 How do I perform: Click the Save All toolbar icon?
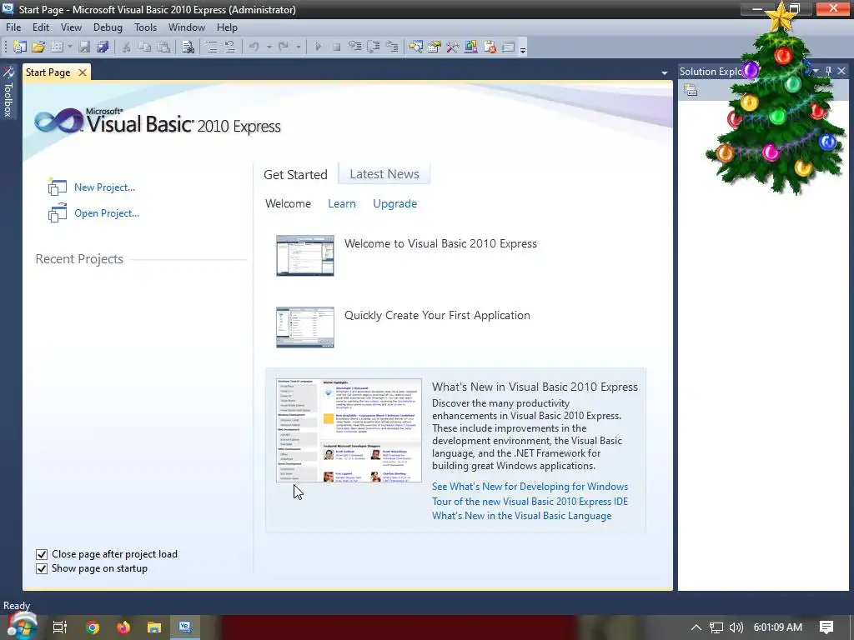tap(103, 47)
